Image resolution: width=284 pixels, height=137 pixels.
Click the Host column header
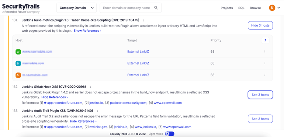pos(19,40)
